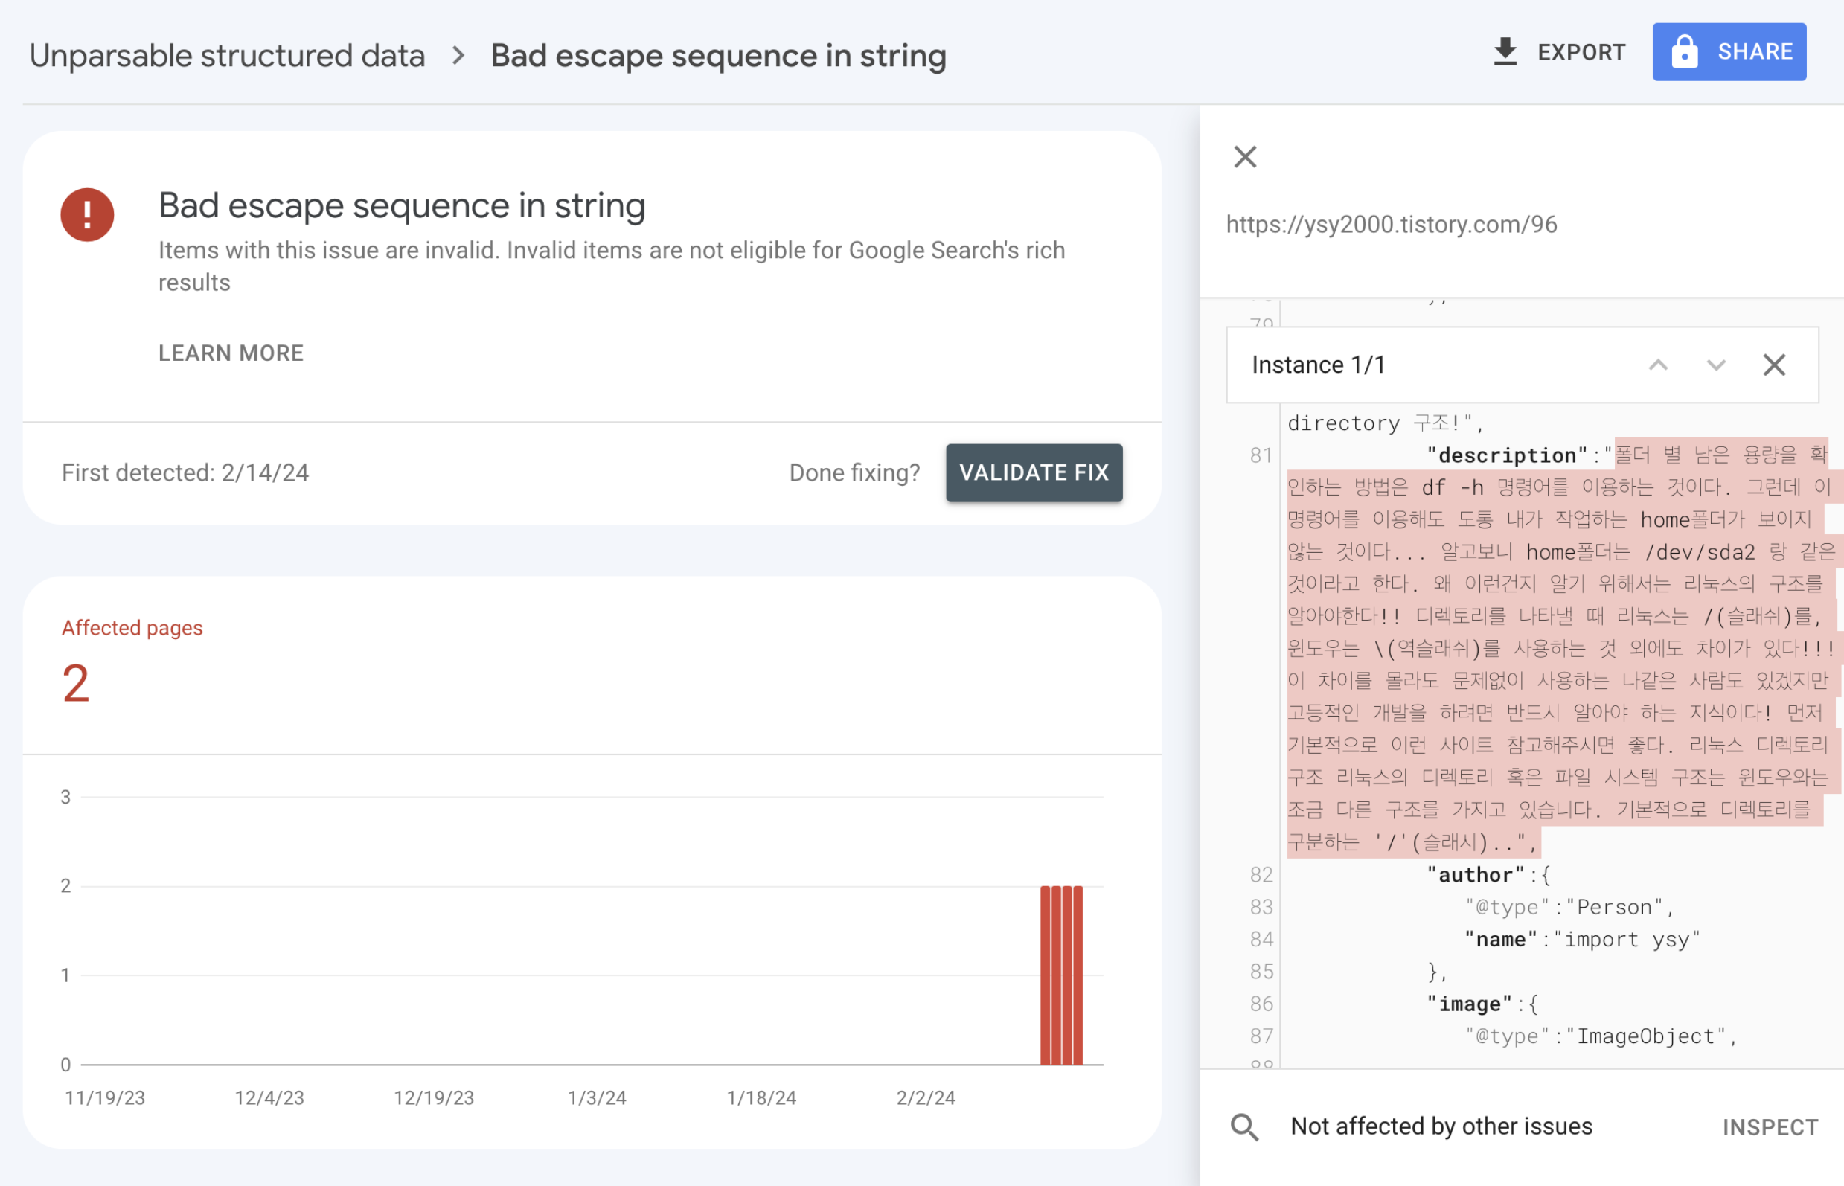The image size is (1844, 1186).
Task: Open the Learn More link
Action: click(231, 353)
